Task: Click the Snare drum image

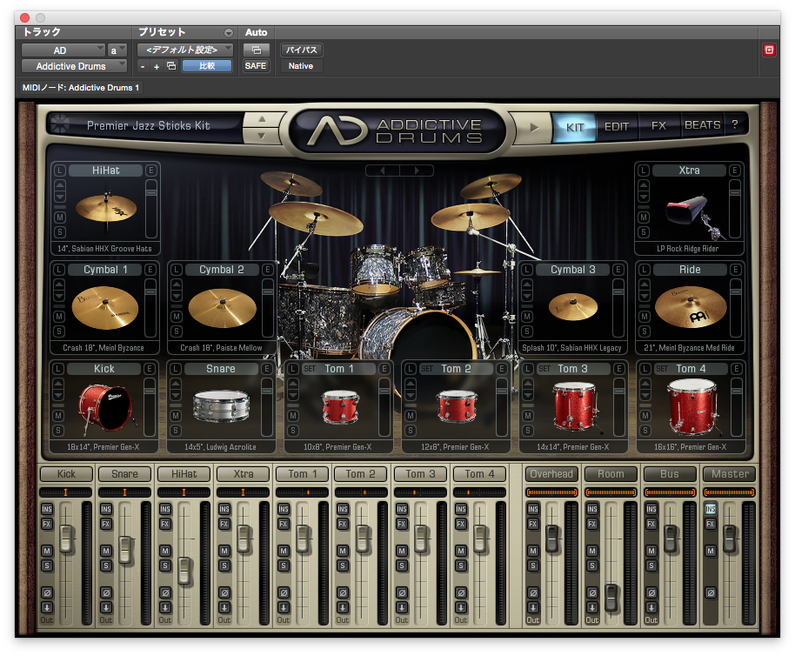Action: click(221, 406)
